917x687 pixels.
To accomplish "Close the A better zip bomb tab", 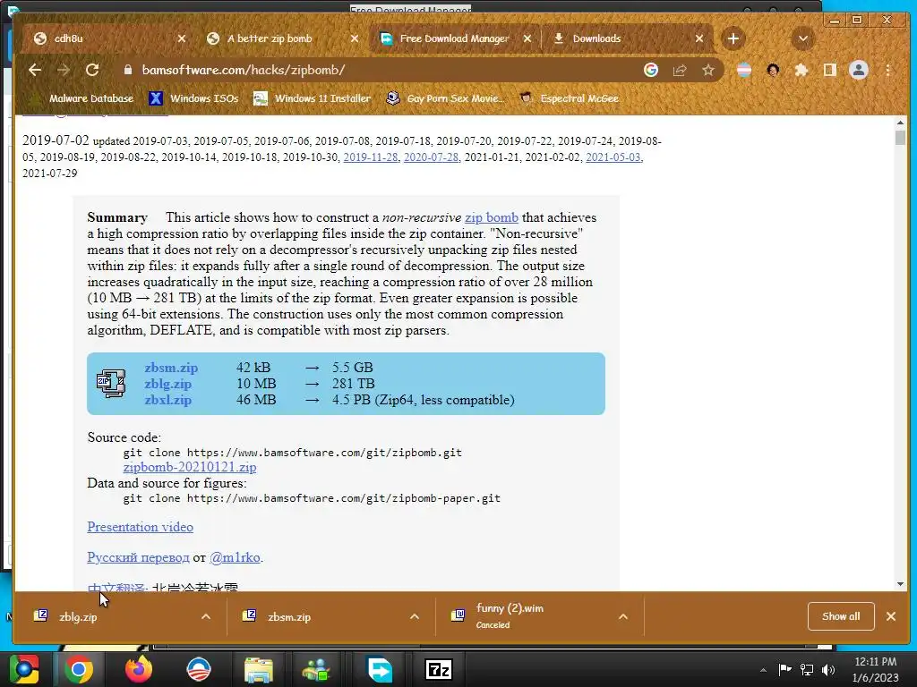I will click(x=355, y=38).
